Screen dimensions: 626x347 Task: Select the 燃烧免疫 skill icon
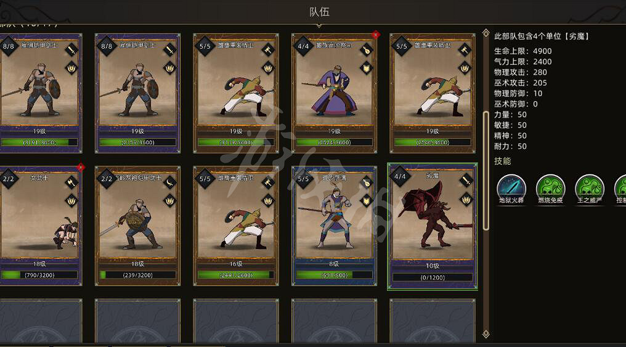[550, 189]
